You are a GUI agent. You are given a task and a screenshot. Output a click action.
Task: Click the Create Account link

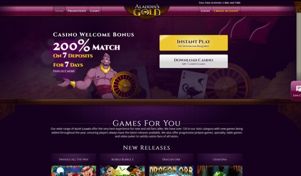[226, 11]
